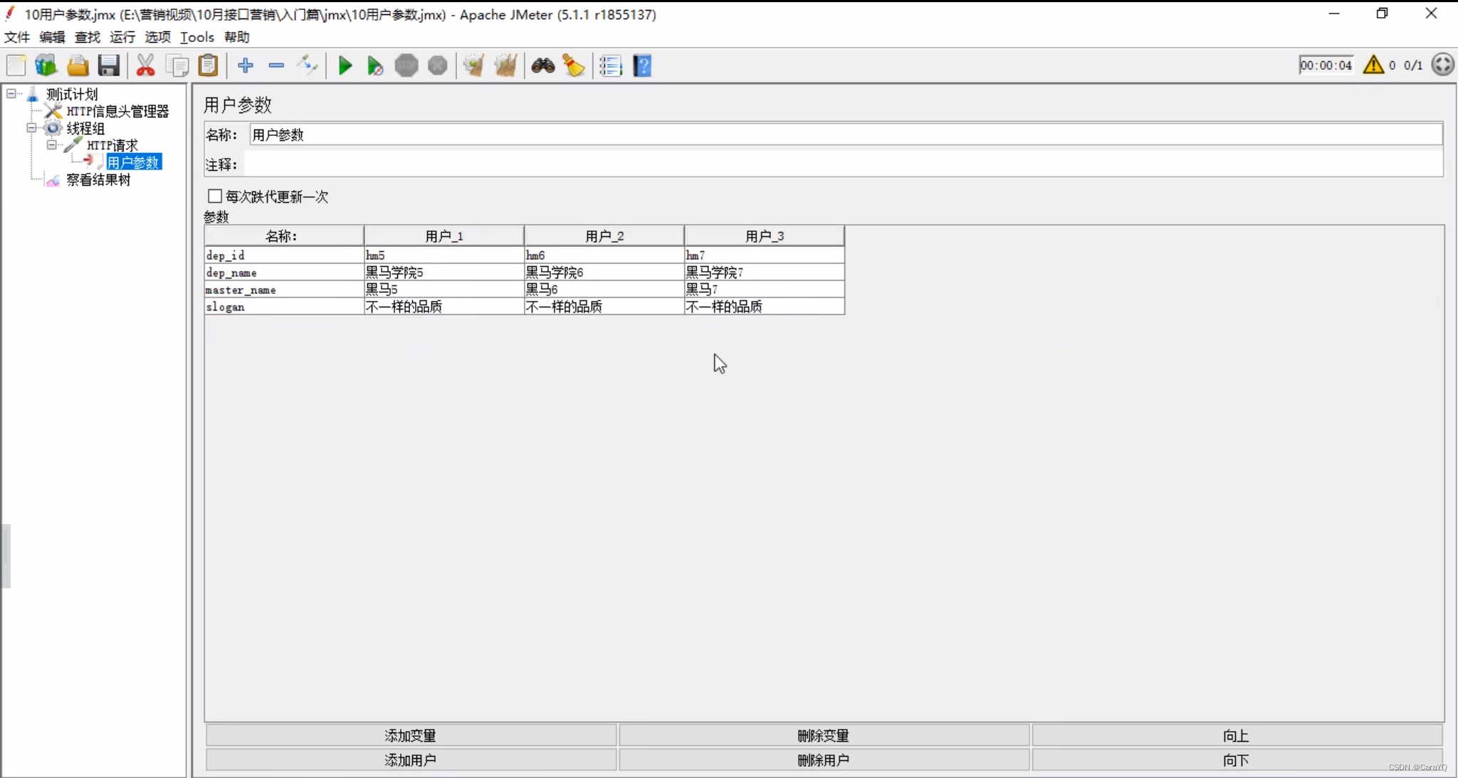Select HTTP信息头管理器 in the tree
Viewport: 1458px width, 778px height.
click(x=117, y=111)
